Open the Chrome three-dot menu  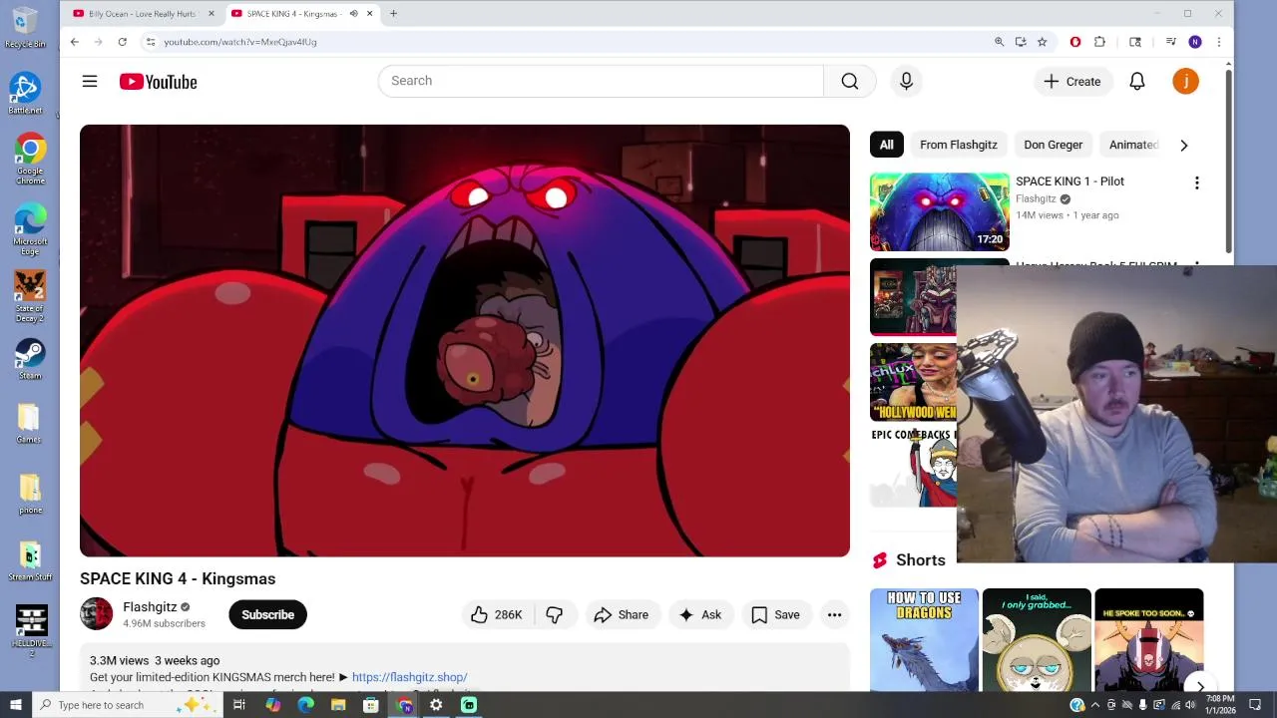click(1218, 42)
